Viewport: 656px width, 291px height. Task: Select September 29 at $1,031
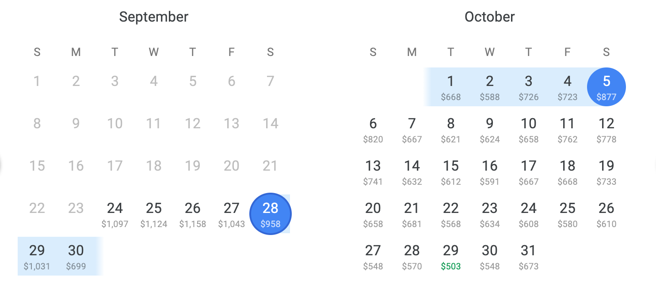(37, 256)
